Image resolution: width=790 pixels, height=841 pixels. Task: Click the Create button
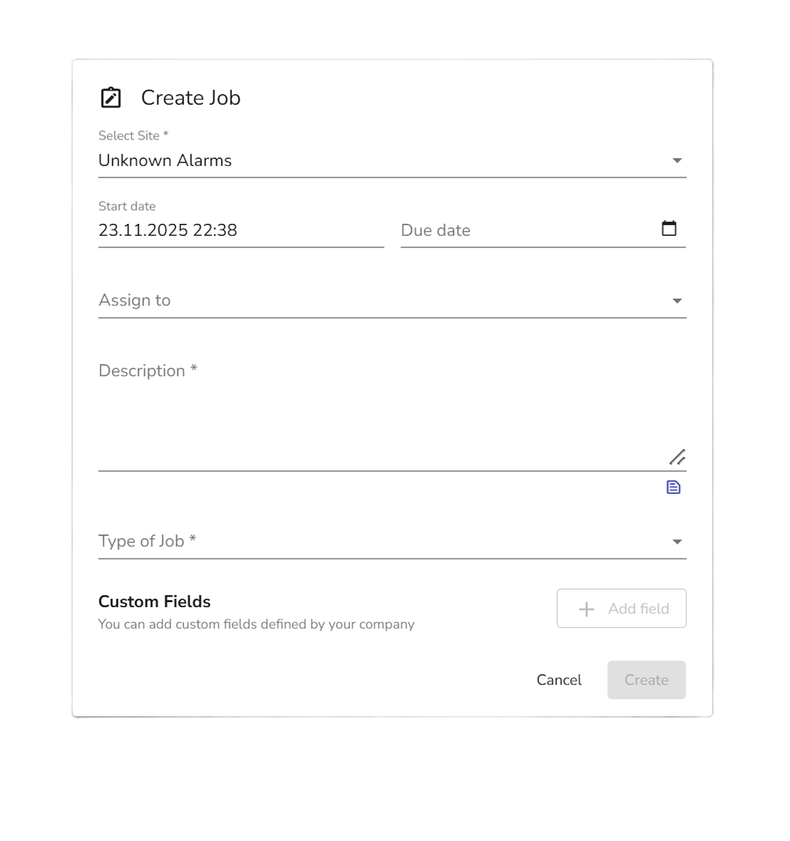(x=646, y=680)
